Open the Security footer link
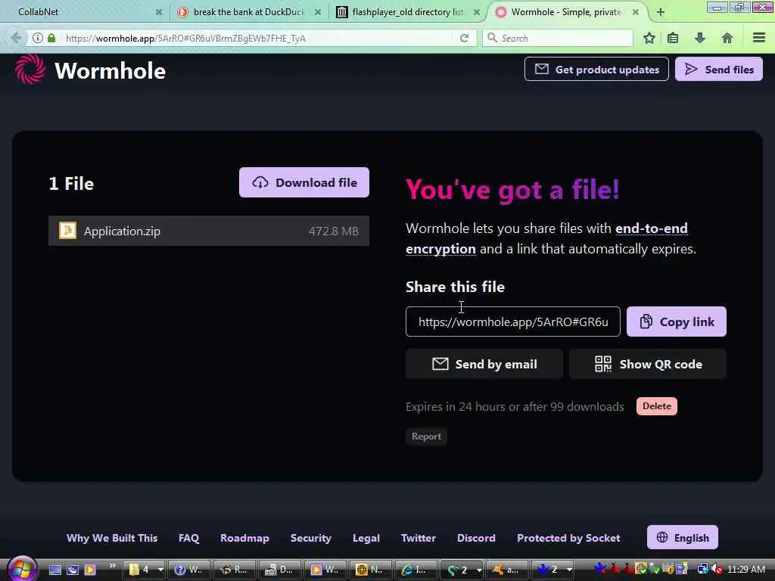Viewport: 775px width, 581px height. pos(311,538)
